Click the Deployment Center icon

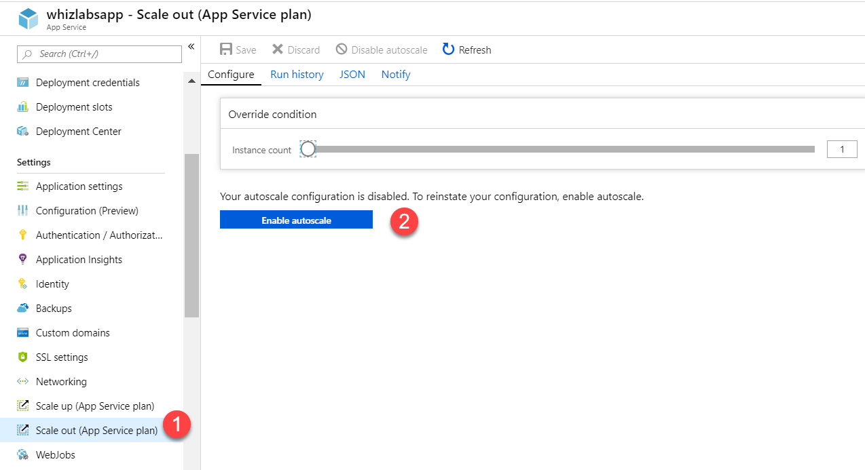click(x=23, y=132)
